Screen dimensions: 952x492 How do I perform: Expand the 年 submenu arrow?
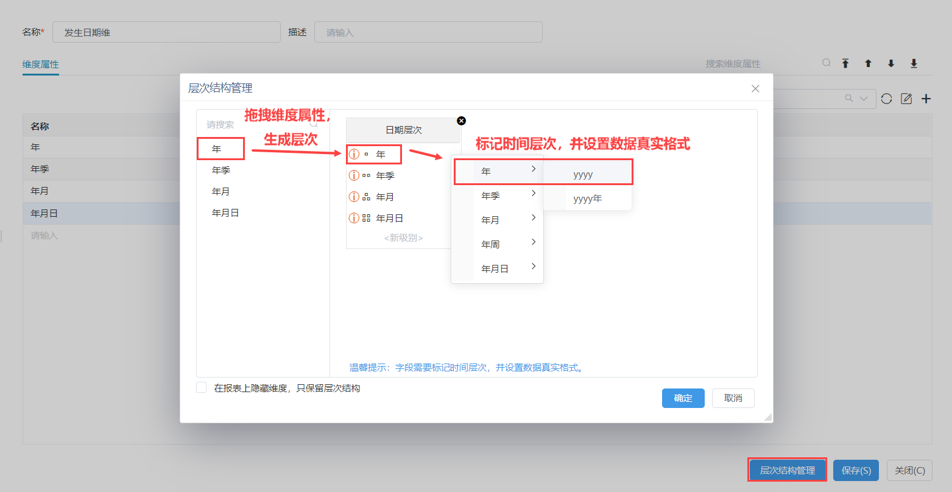tap(534, 169)
